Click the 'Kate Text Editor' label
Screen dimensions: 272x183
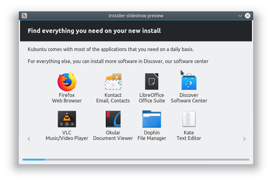189,135
